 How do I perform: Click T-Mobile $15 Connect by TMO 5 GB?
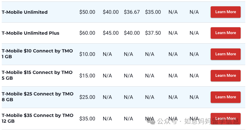tap(37, 75)
